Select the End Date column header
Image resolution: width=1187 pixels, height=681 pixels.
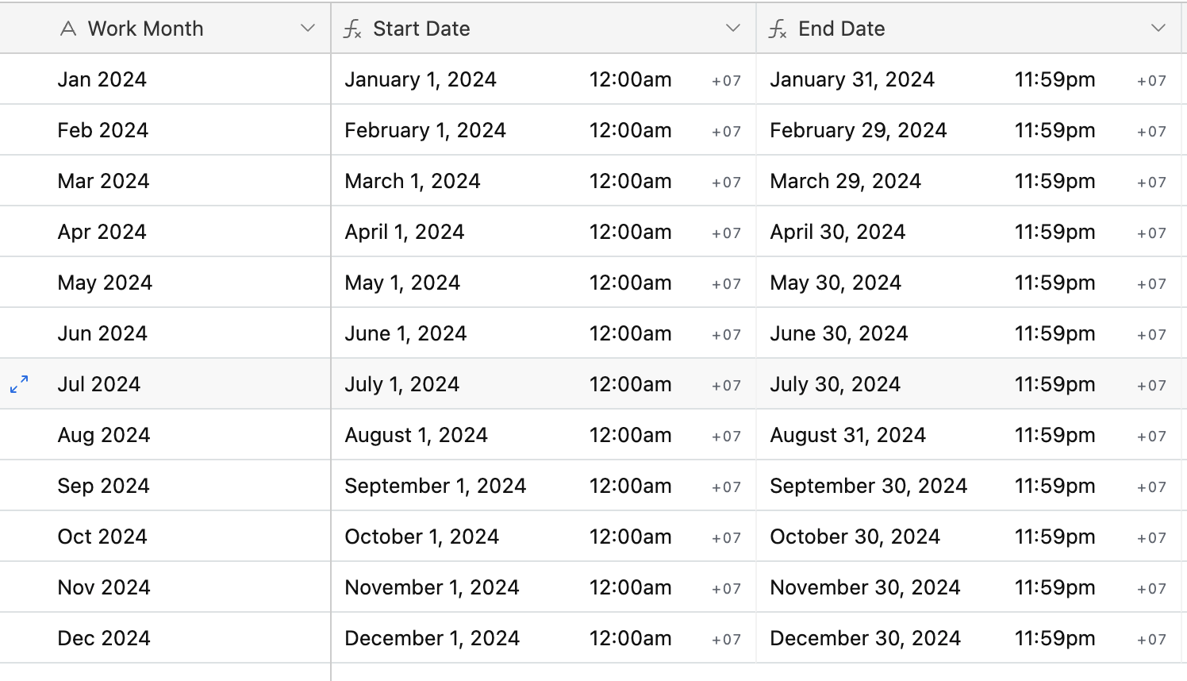[x=969, y=29]
